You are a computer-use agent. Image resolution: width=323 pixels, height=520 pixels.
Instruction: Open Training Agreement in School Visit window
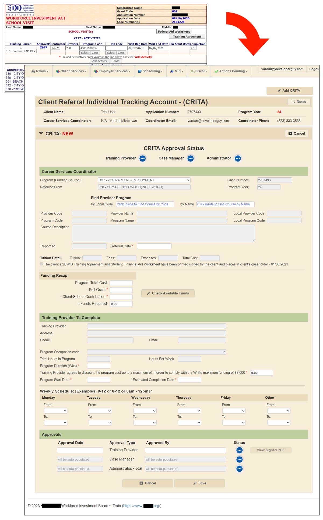(187, 37)
